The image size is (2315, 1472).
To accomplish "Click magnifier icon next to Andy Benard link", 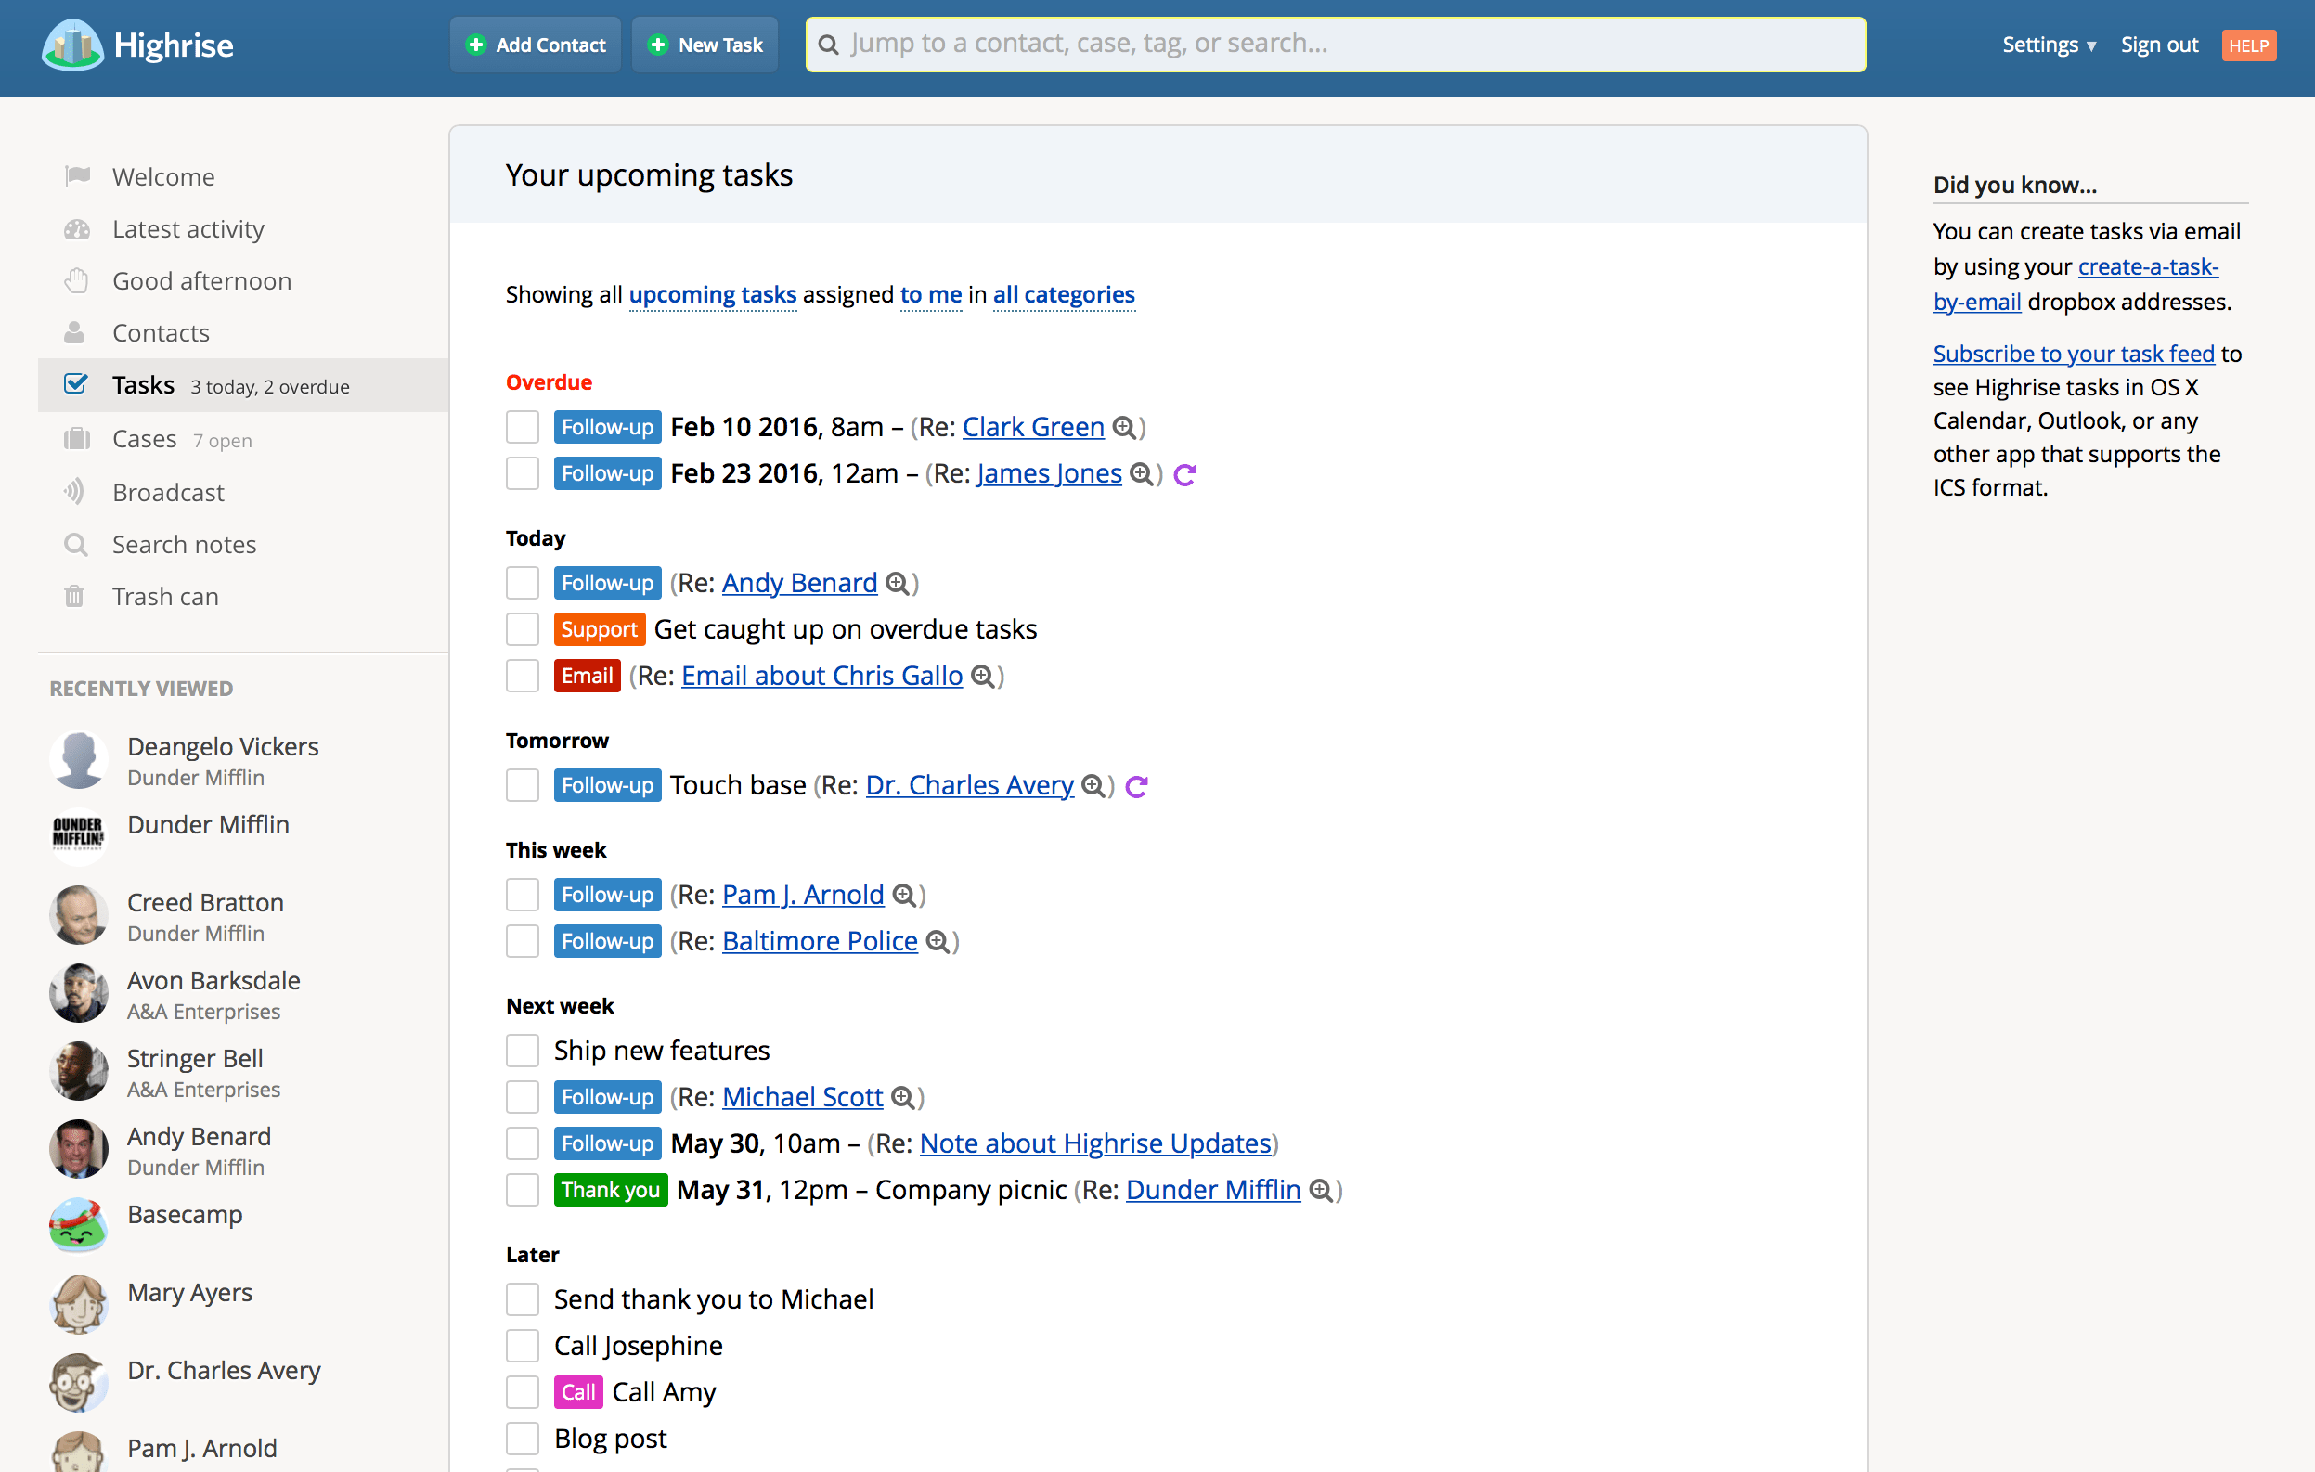I will tap(896, 584).
